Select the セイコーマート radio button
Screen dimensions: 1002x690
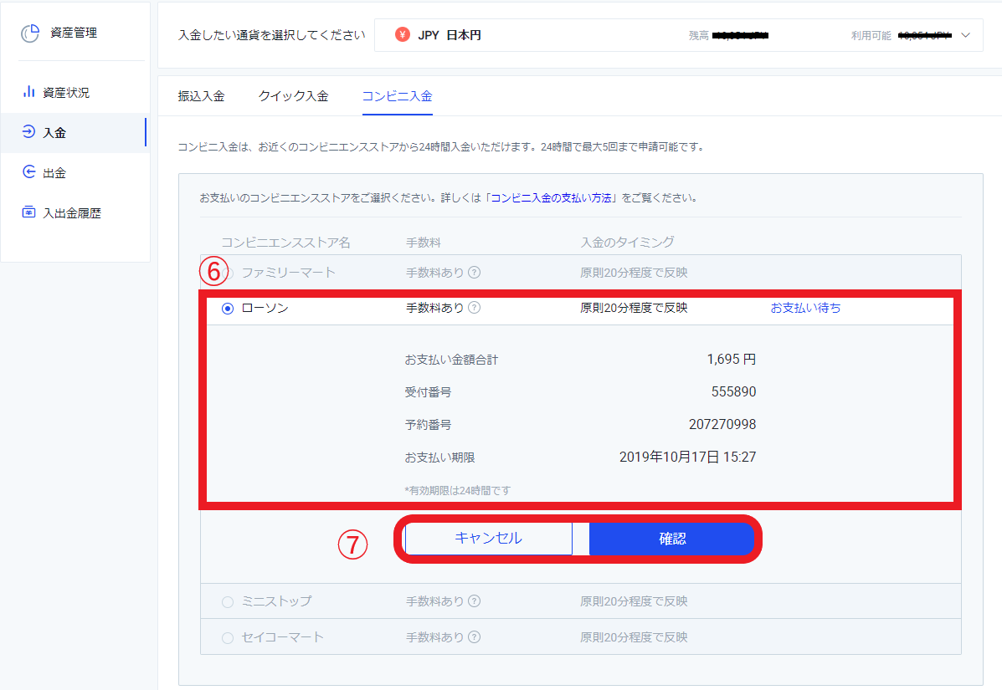228,638
